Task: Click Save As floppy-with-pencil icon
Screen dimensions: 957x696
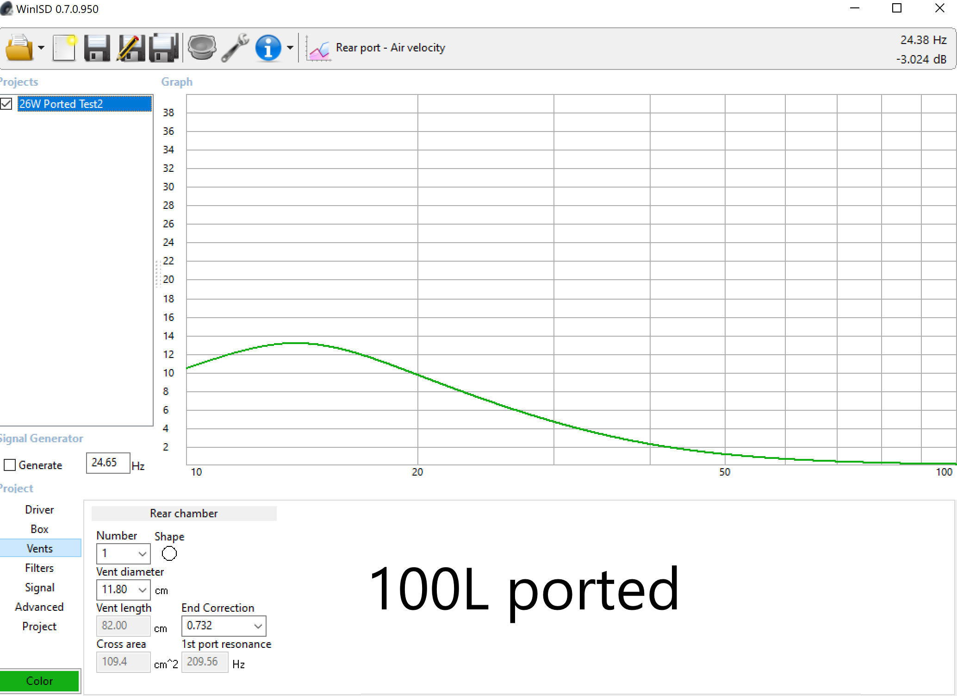Action: click(x=131, y=48)
